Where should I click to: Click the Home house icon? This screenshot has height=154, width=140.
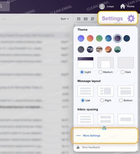122,6
